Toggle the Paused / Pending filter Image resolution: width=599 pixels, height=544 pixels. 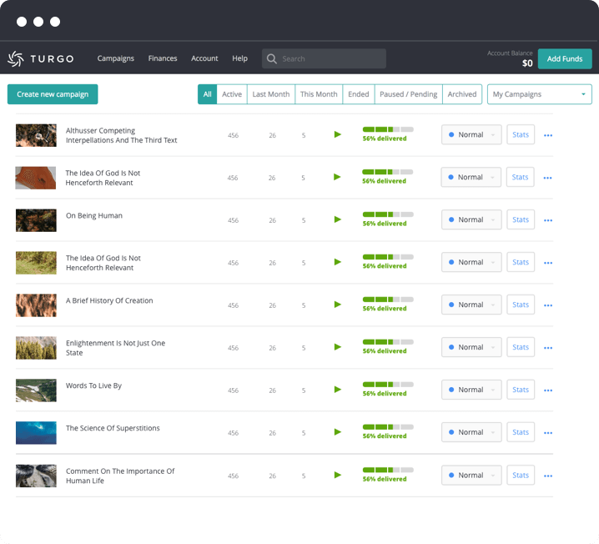pyautogui.click(x=408, y=94)
